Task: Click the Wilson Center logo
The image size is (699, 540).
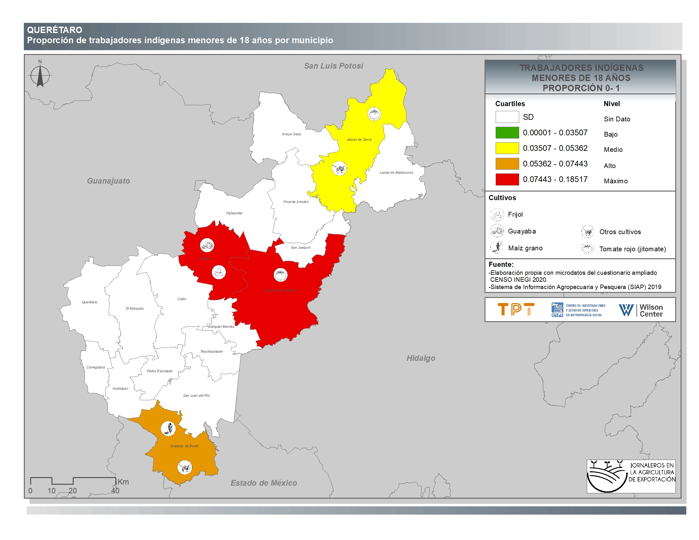Action: click(641, 310)
